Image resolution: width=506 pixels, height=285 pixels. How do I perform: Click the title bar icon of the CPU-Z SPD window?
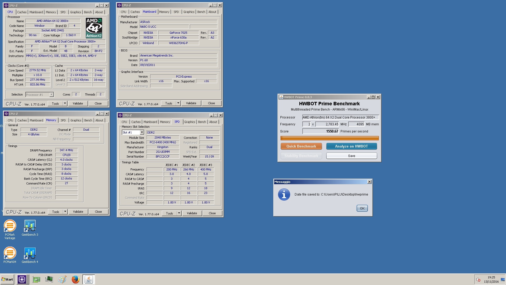pyautogui.click(x=120, y=115)
